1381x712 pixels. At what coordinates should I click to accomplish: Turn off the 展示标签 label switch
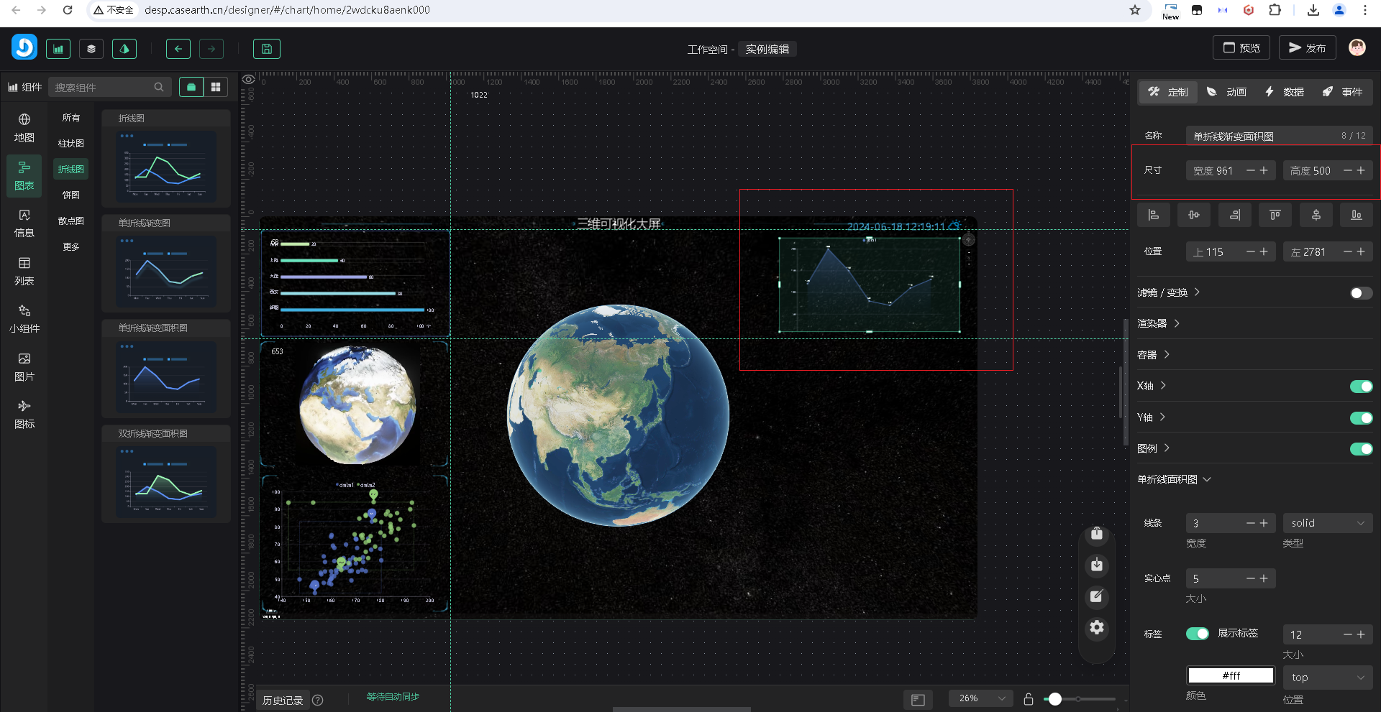coord(1197,634)
